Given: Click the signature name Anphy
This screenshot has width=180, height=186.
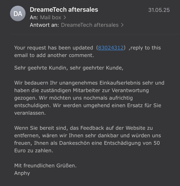Looking at the screenshot, I should pyautogui.click(x=22, y=173).
